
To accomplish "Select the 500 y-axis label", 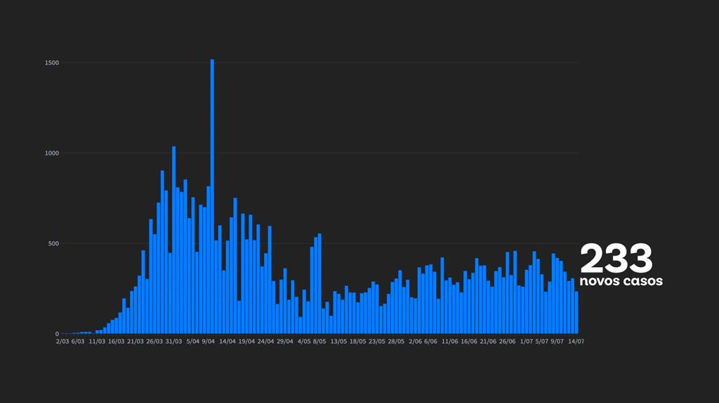I will point(53,244).
